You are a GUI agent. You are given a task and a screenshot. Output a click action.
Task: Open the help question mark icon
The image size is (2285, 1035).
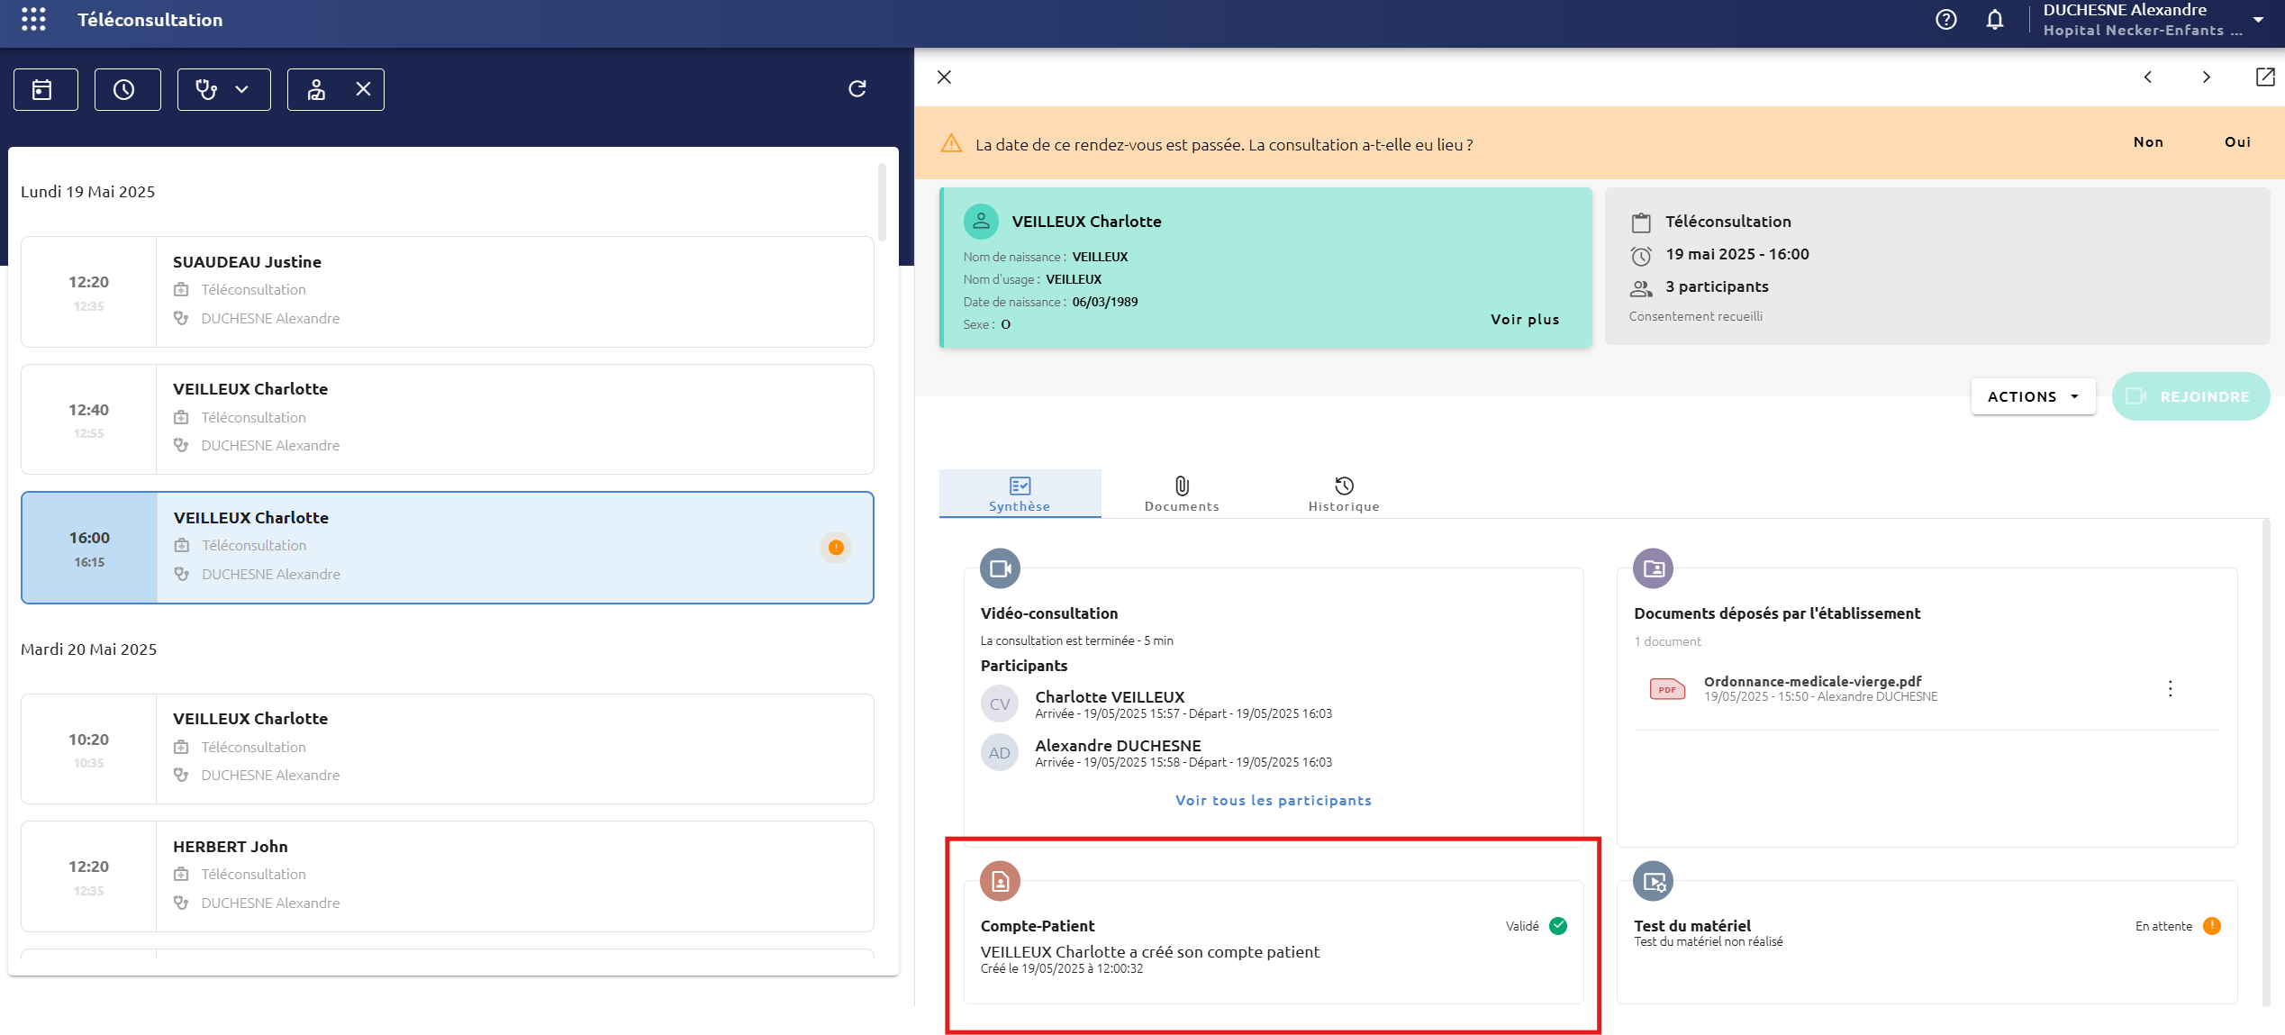[1946, 20]
